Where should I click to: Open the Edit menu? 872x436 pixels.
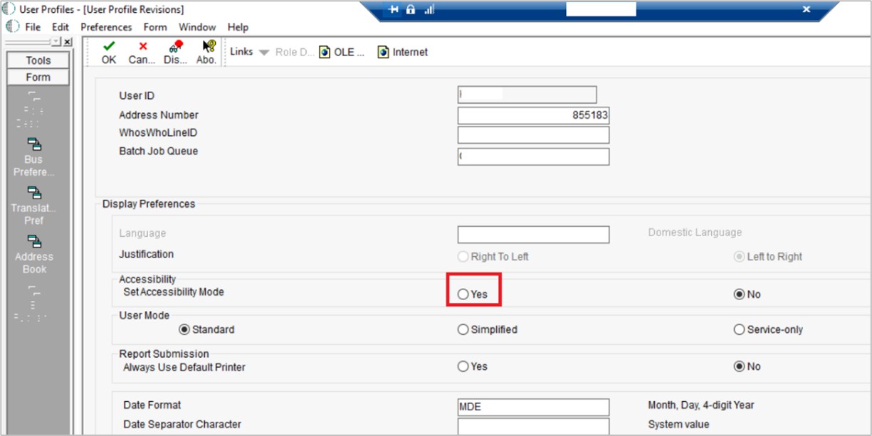[61, 27]
